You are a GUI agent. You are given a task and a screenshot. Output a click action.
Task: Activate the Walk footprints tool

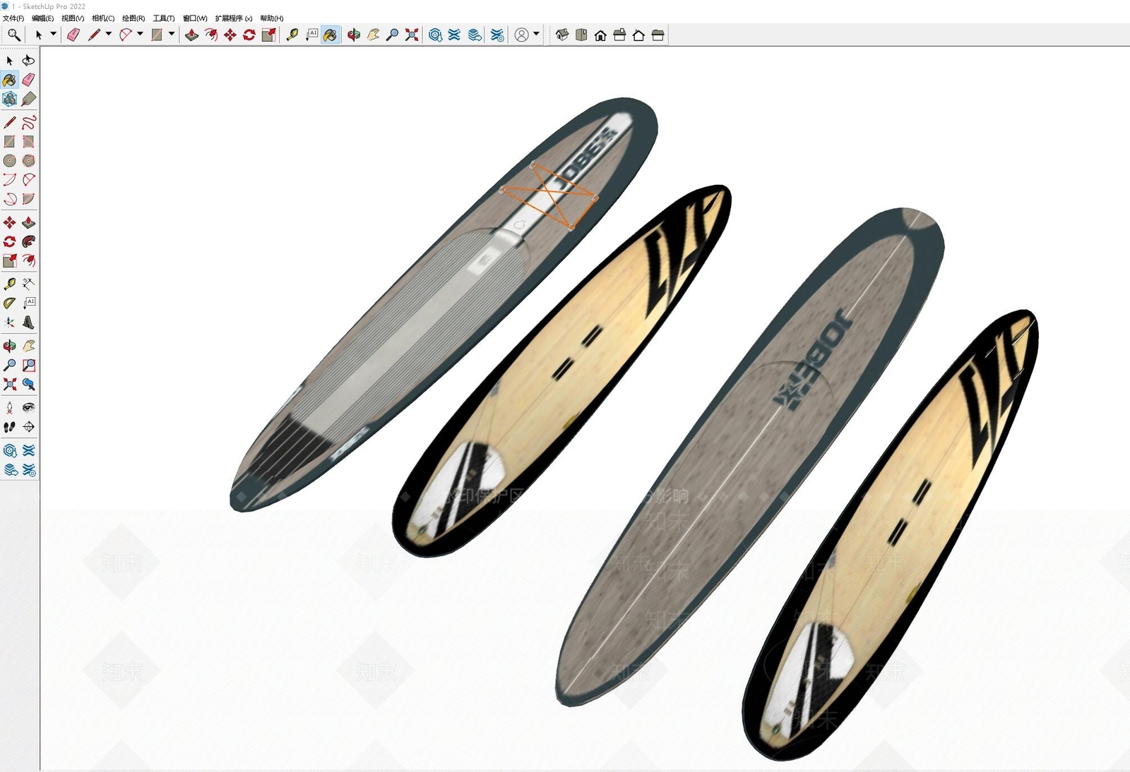[x=9, y=426]
